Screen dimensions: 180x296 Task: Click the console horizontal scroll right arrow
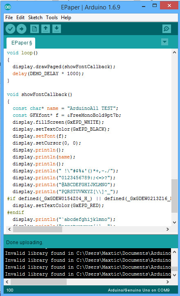(x=167, y=282)
